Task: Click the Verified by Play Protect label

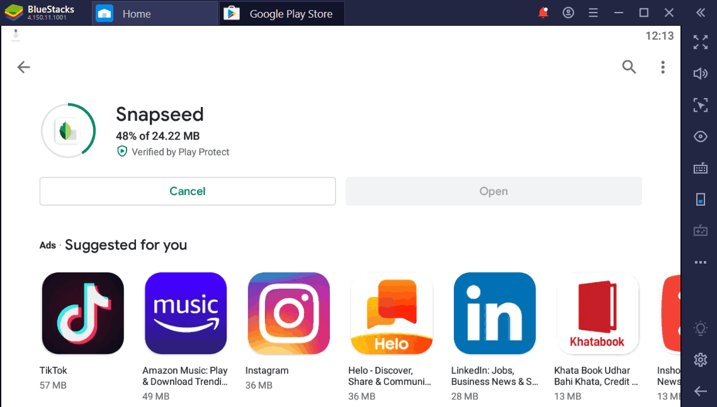Action: coord(180,152)
